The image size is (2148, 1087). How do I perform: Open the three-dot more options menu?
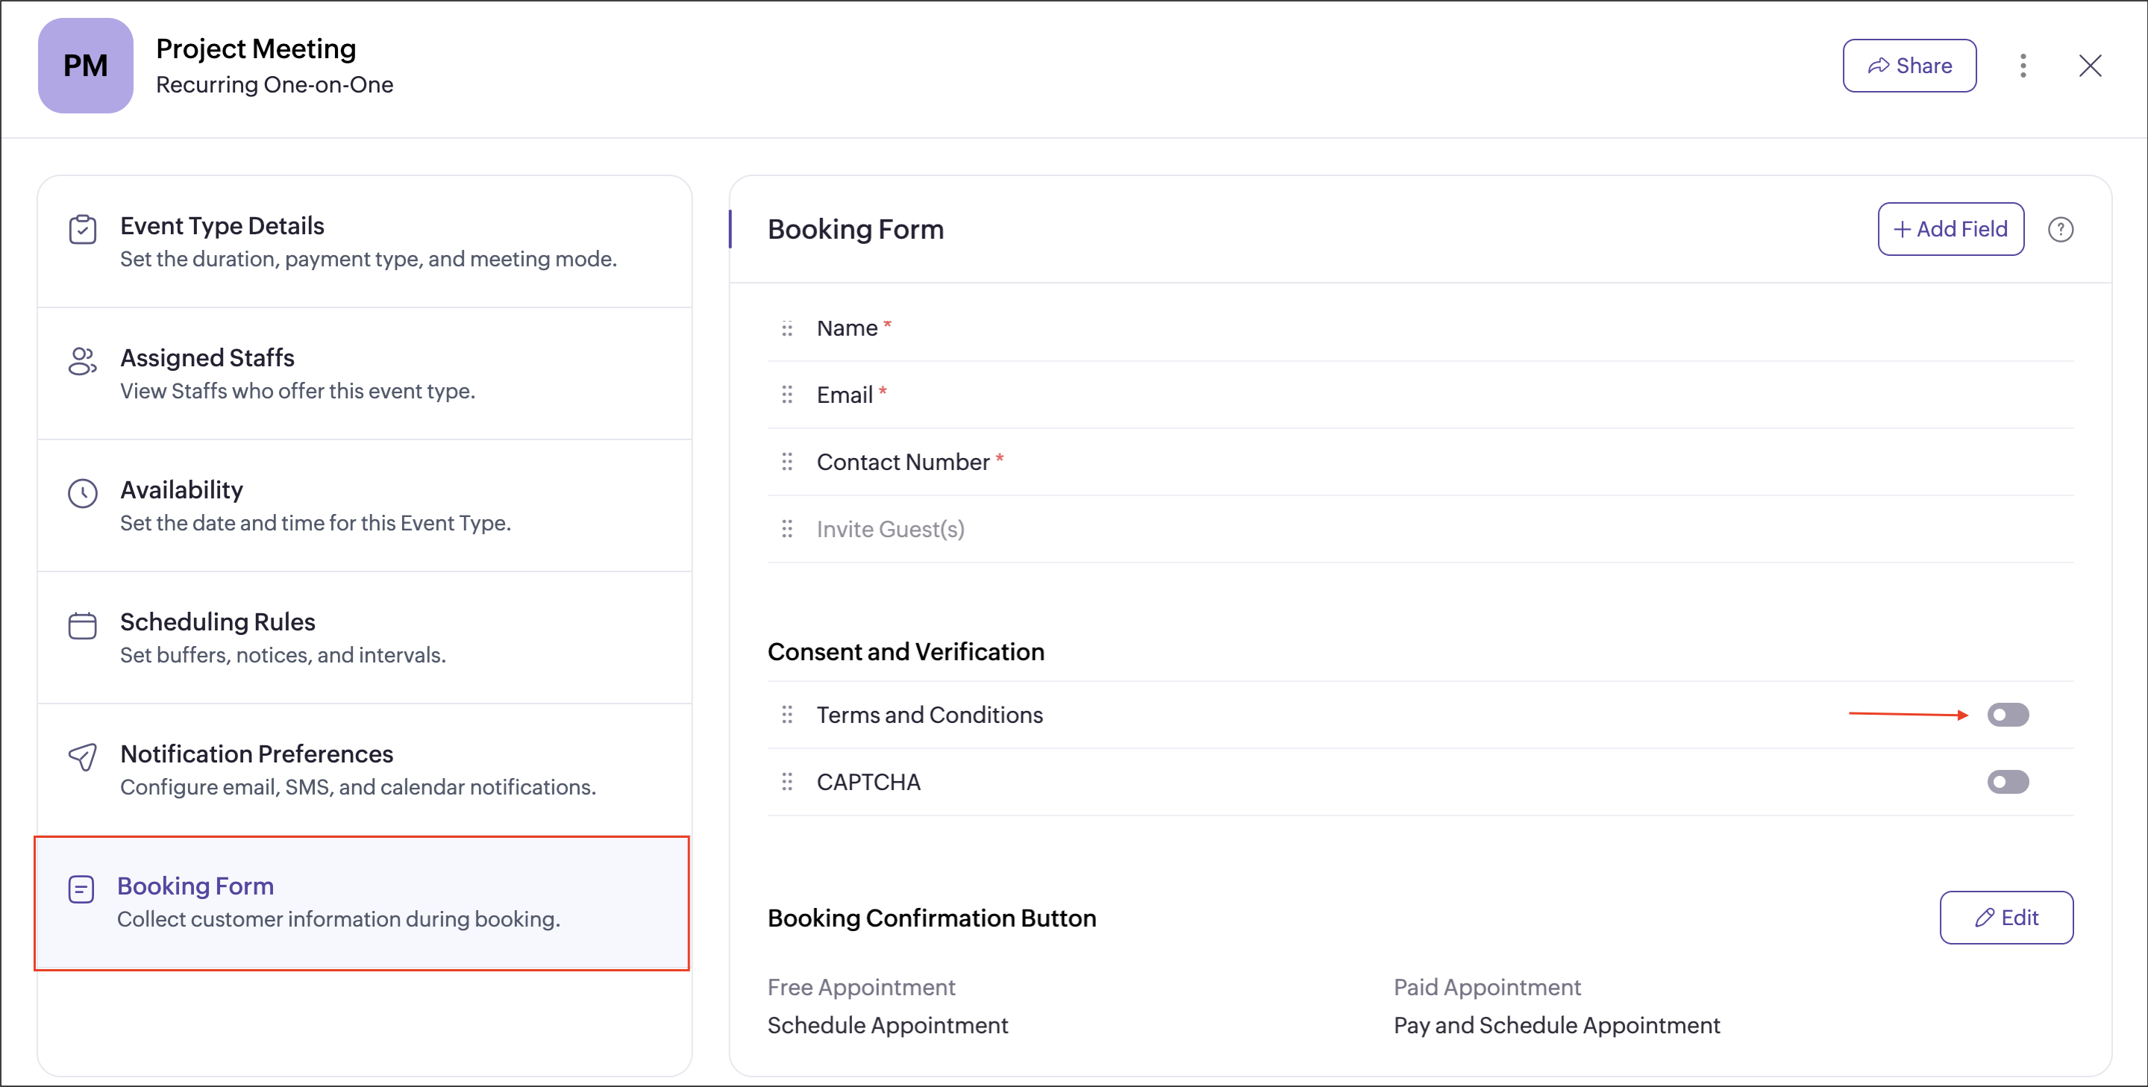click(x=2022, y=66)
